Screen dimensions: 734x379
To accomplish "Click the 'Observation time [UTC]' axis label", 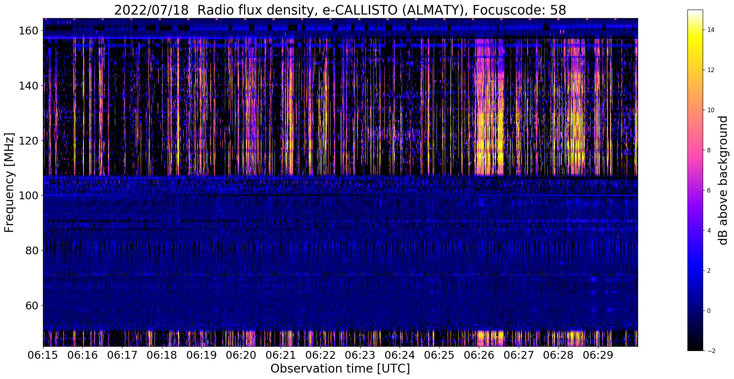I will [x=340, y=369].
